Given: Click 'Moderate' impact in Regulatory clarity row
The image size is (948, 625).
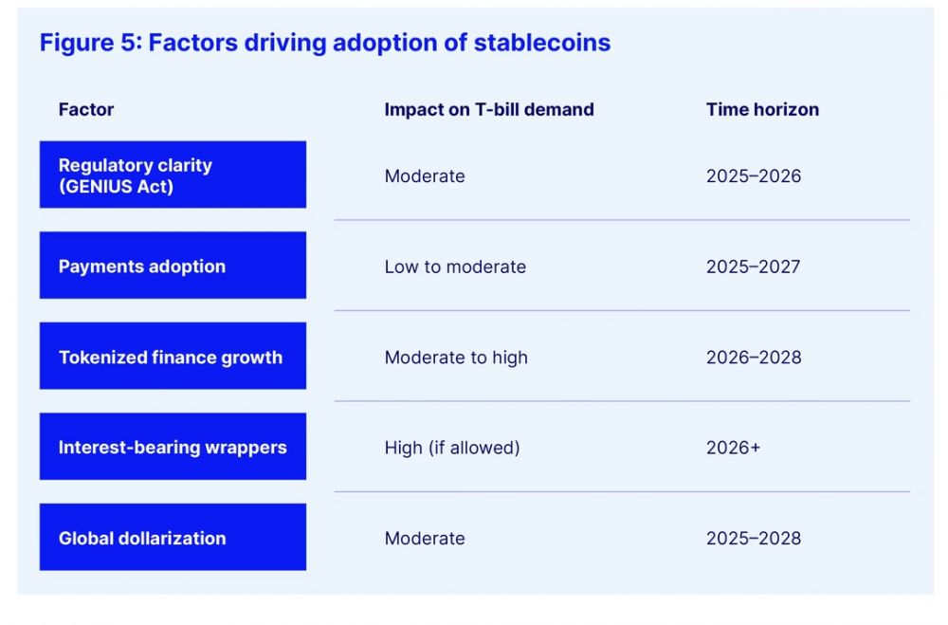Looking at the screenshot, I should (425, 176).
